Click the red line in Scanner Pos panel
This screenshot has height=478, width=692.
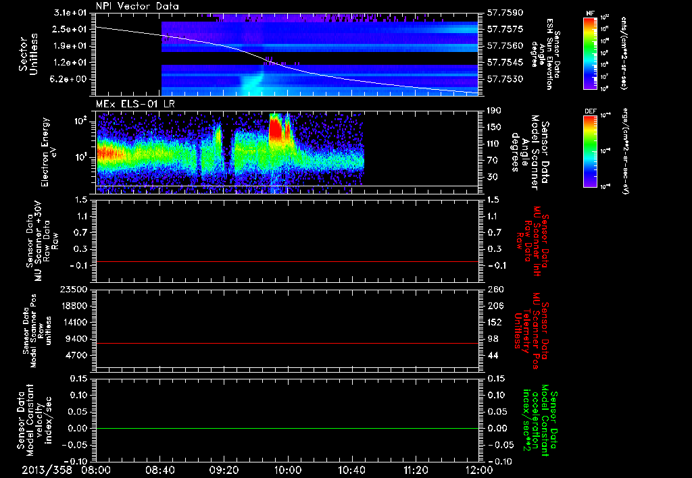(x=287, y=343)
